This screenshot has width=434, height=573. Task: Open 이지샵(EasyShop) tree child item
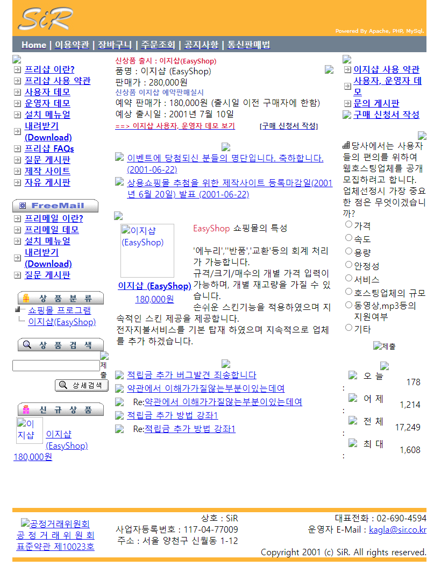pyautogui.click(x=62, y=322)
